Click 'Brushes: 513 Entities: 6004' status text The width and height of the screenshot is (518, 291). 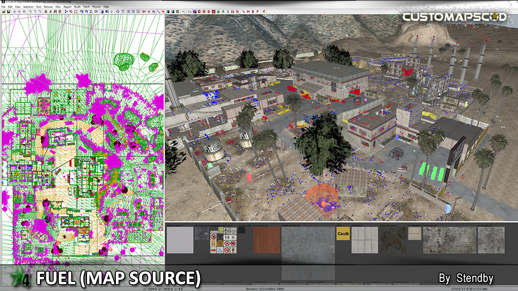coord(265,289)
